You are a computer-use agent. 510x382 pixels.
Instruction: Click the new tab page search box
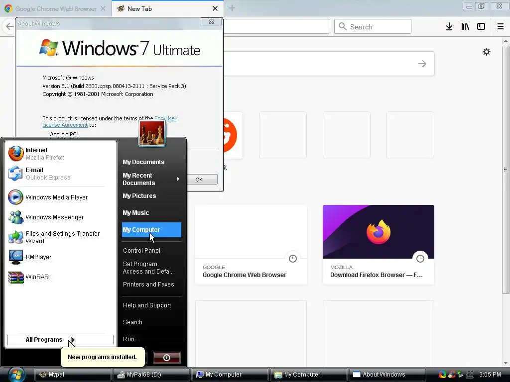pyautogui.click(x=329, y=64)
